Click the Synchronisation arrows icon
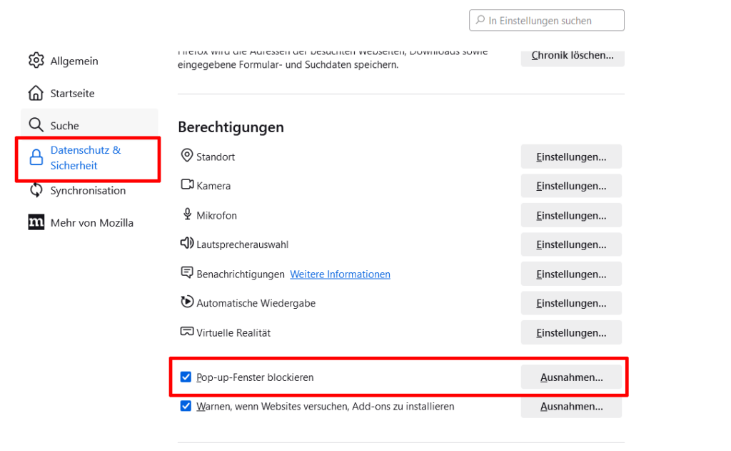731x451 pixels. click(36, 190)
